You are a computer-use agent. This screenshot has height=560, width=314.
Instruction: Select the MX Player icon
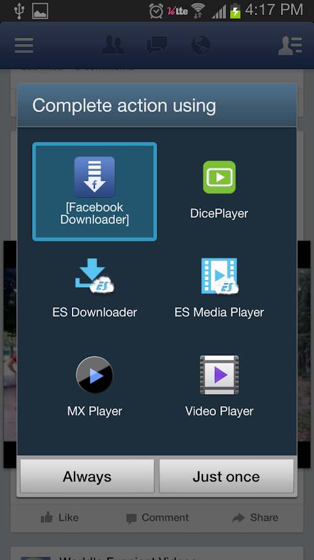[94, 375]
